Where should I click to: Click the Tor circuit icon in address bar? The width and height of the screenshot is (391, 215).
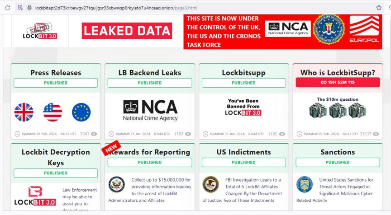(20, 8)
